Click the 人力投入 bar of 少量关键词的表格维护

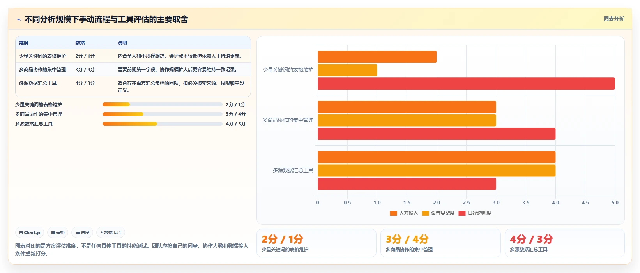click(377, 57)
